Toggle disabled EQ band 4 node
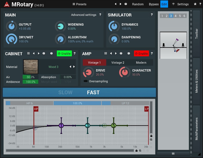 coord(104,125)
